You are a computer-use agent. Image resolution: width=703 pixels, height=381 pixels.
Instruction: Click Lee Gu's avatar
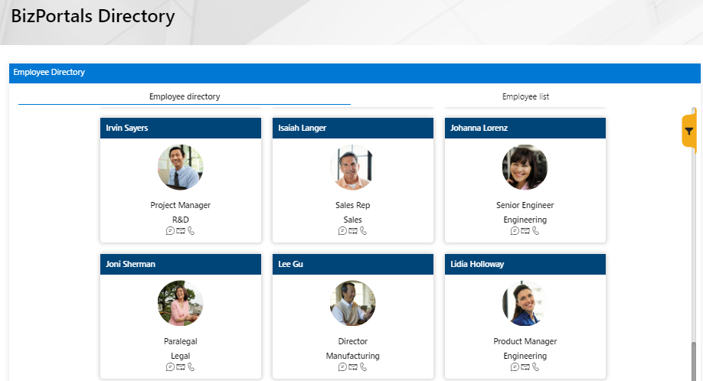coord(352,303)
